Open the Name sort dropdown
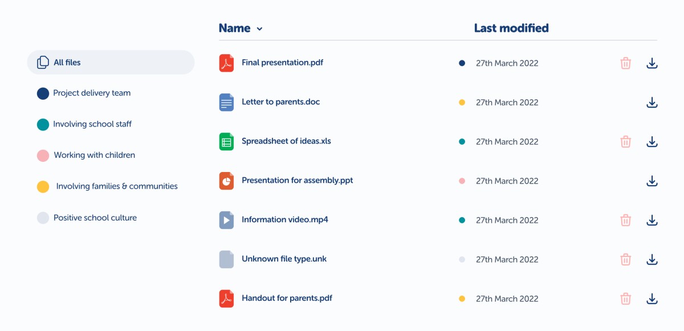684x331 pixels. (x=260, y=28)
